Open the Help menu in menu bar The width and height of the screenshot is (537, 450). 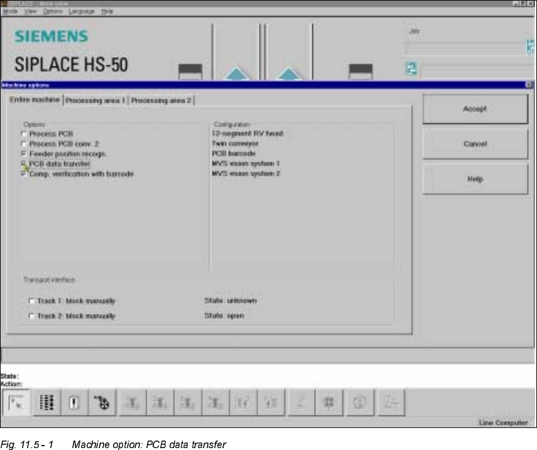click(107, 11)
